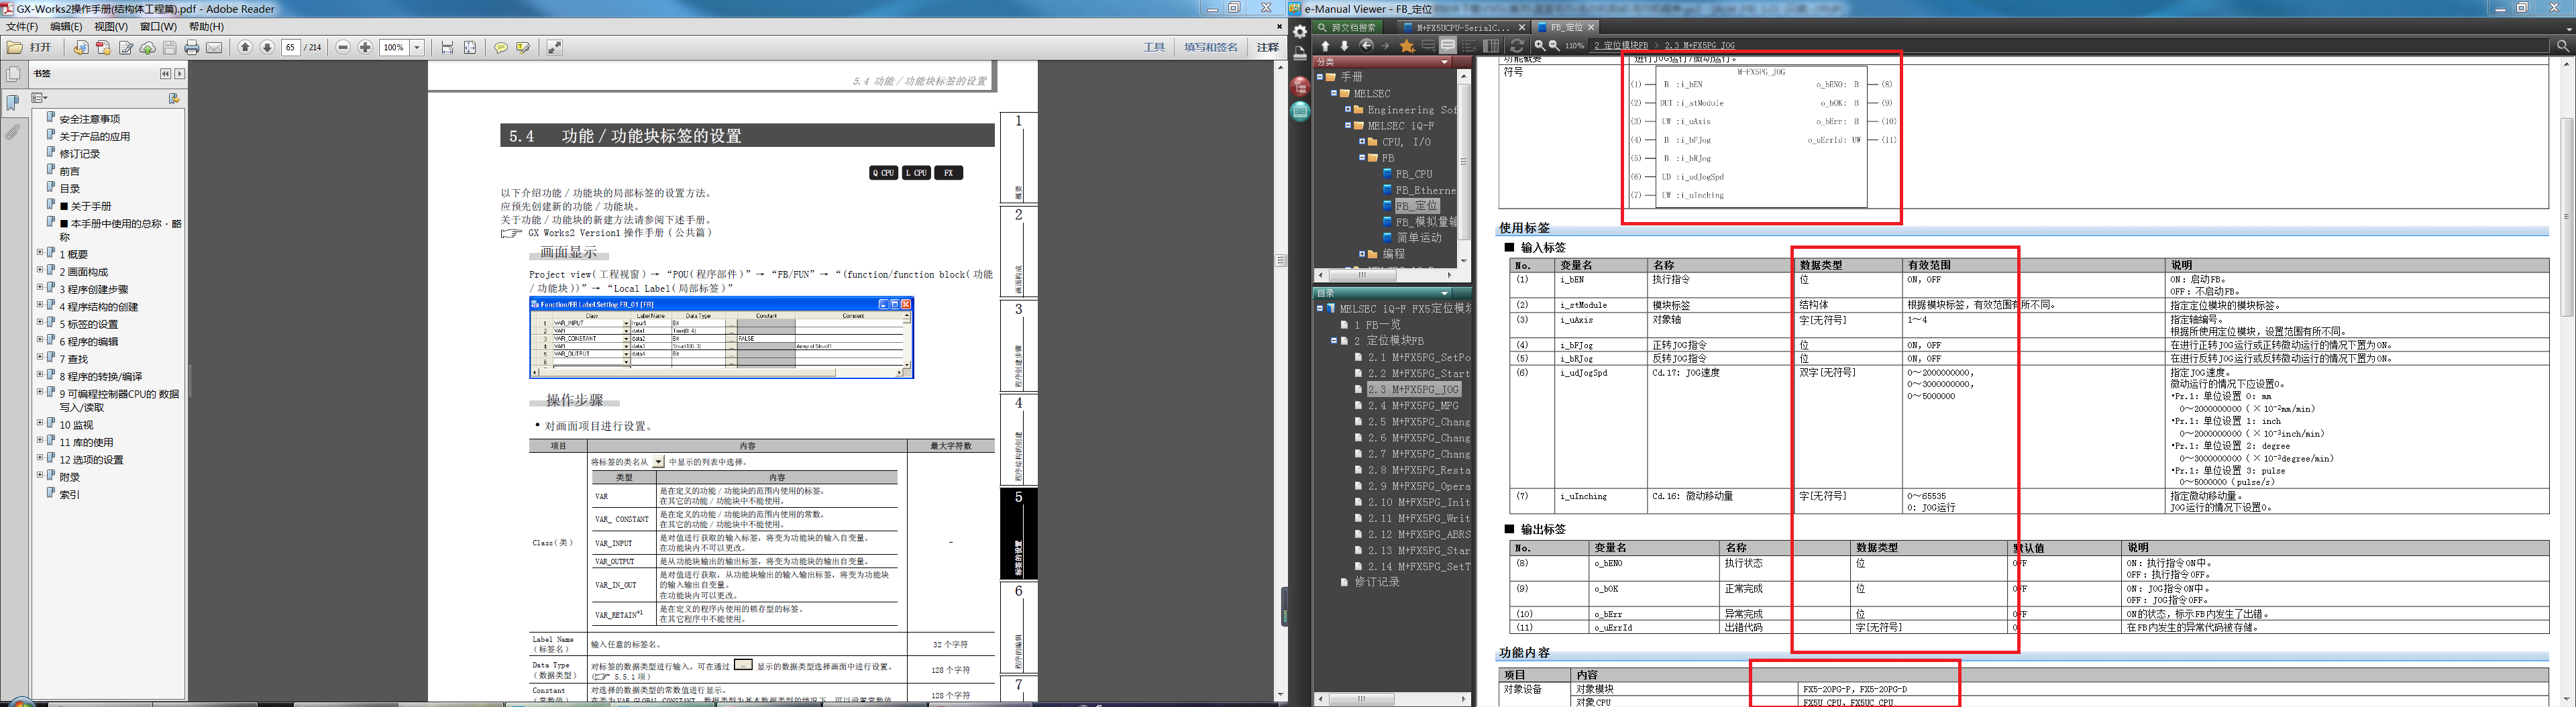
Task: Click the refresh icon in e-Manual Viewer
Action: 1517,46
